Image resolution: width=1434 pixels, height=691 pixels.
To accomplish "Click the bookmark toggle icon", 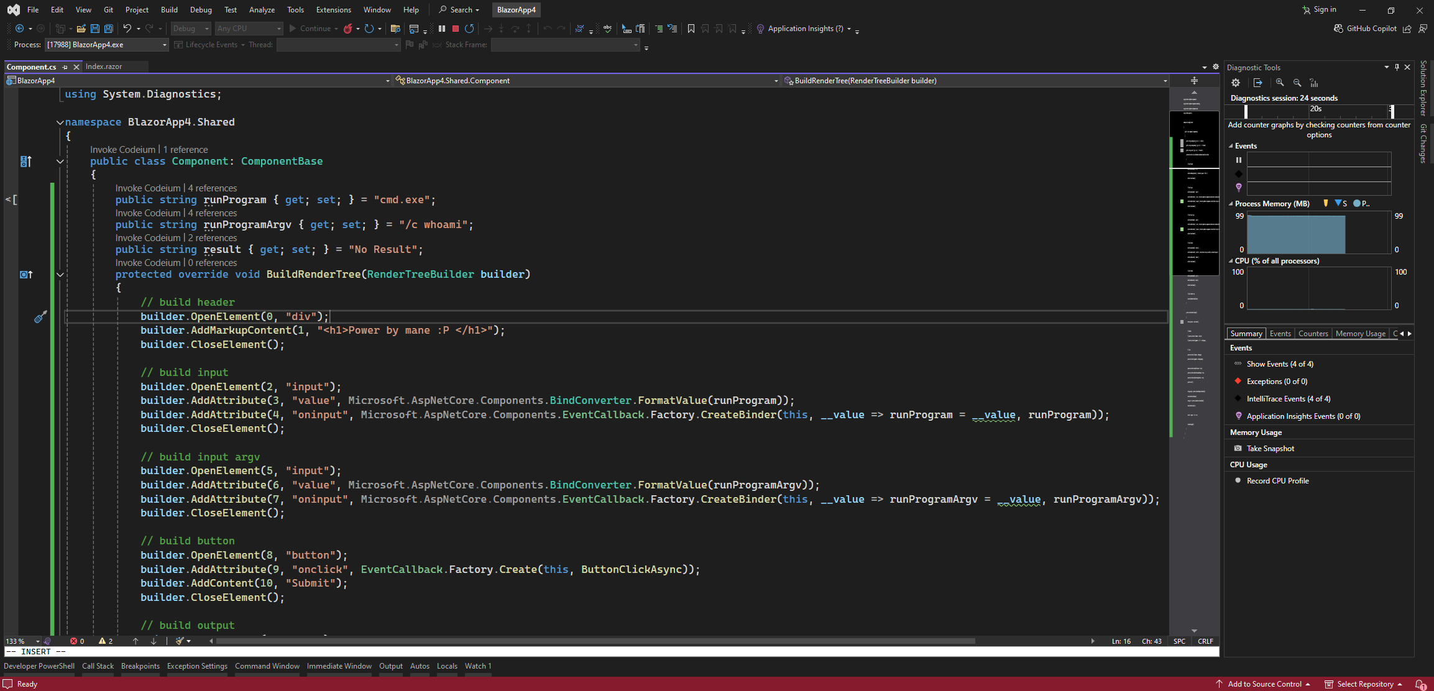I will coord(691,29).
